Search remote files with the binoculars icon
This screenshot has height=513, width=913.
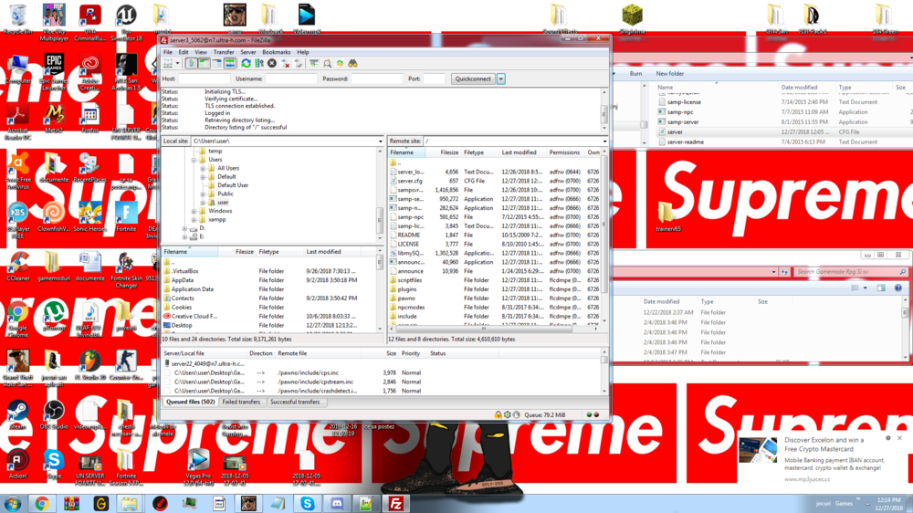pos(352,64)
